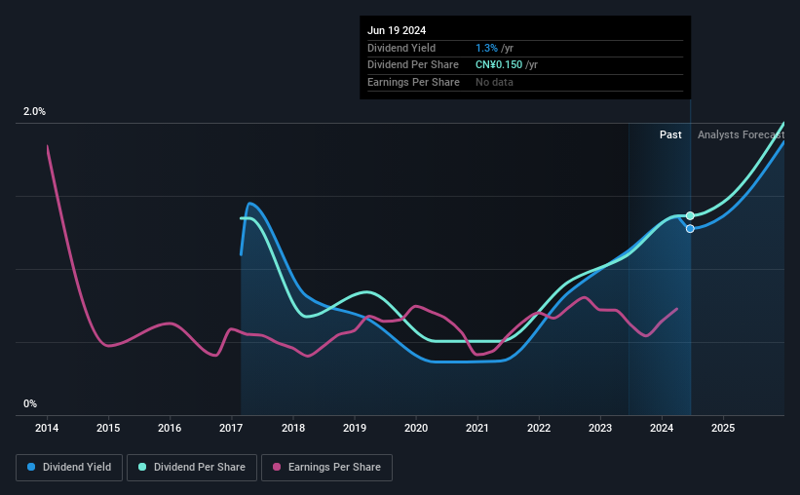The image size is (800, 495).
Task: Click the 0% y-axis label
Action: [30, 403]
